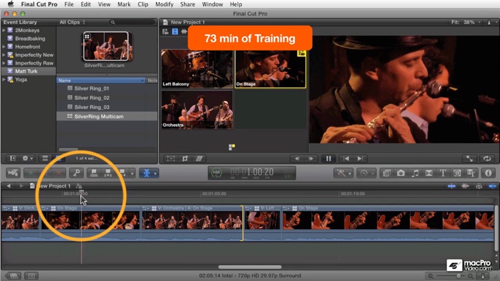Open the import from camera button
This screenshot has width=500, height=281.
pos(13,173)
